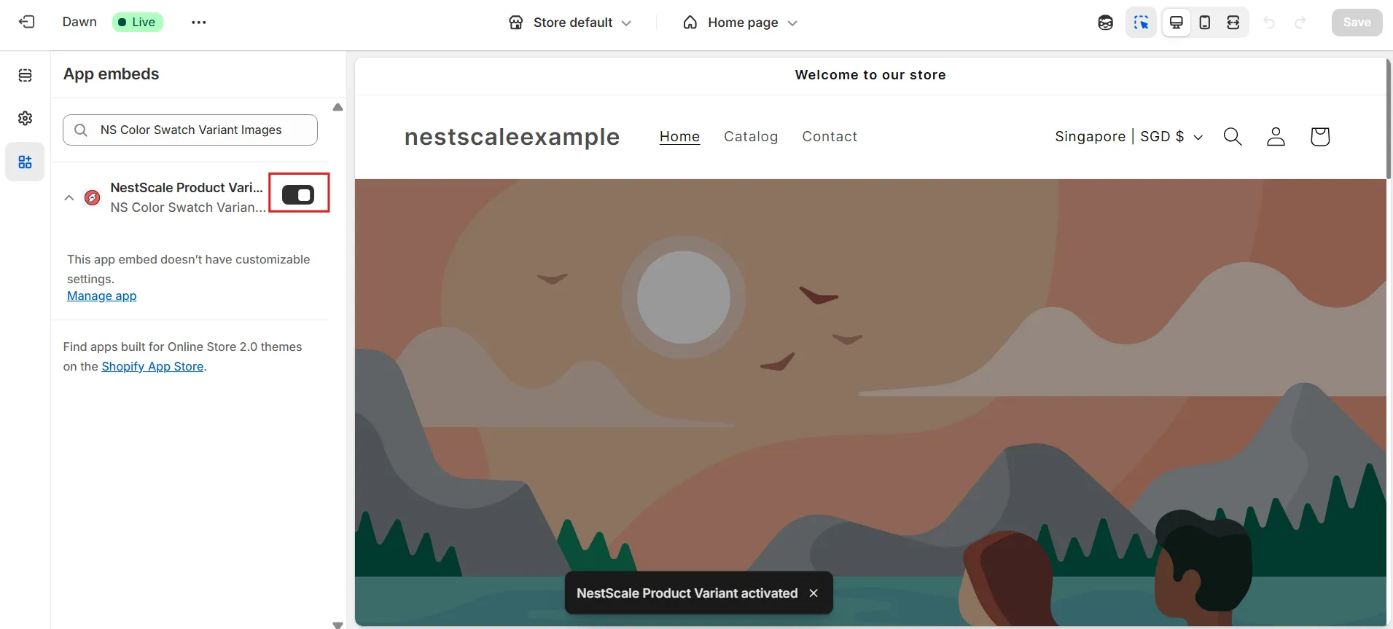Screen dimensions: 1393x629
Task: Collapse the NestScale Product Variant app embed
Action: (69, 197)
